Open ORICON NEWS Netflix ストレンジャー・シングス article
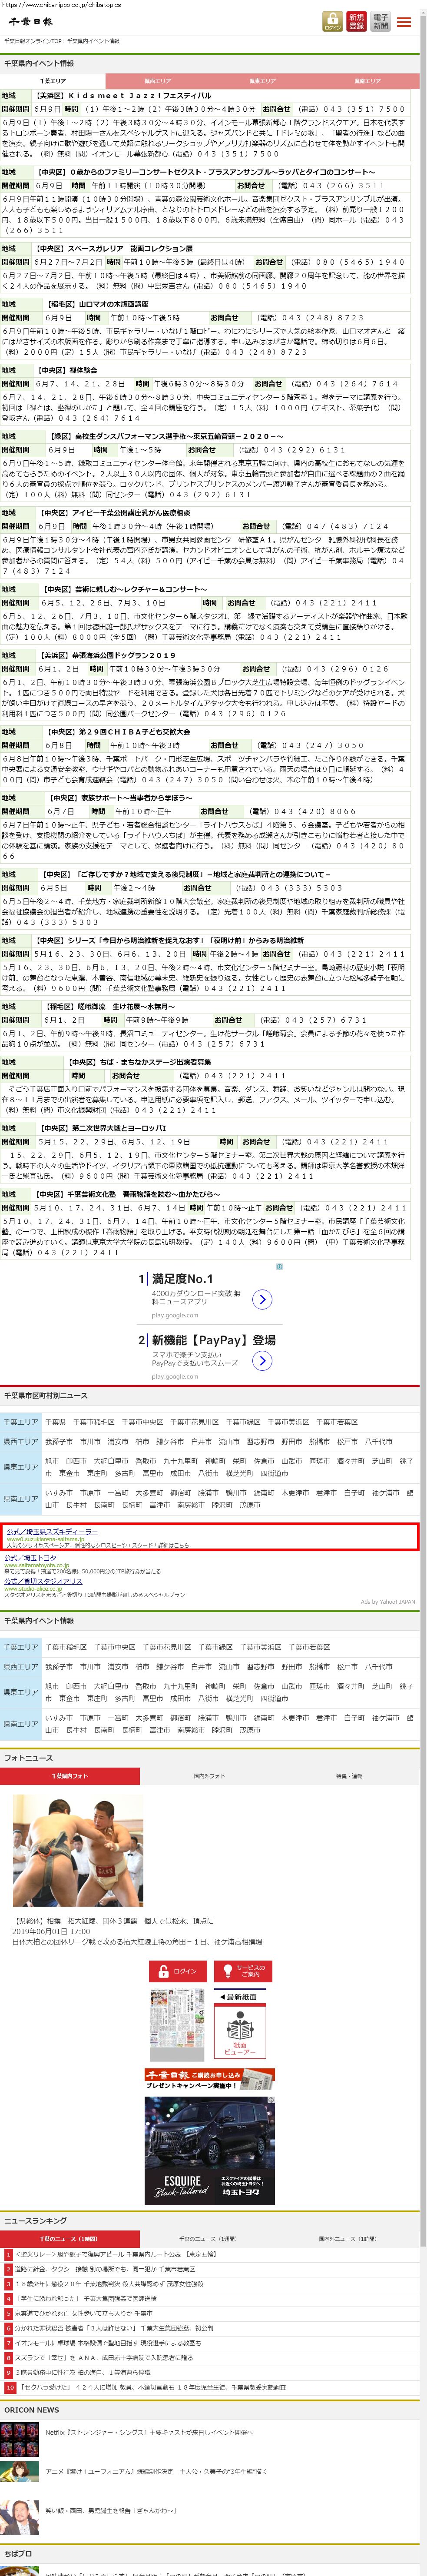The width and height of the screenshot is (427, 2576). (149, 2433)
